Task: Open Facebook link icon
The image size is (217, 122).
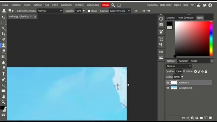Action: click(210, 5)
